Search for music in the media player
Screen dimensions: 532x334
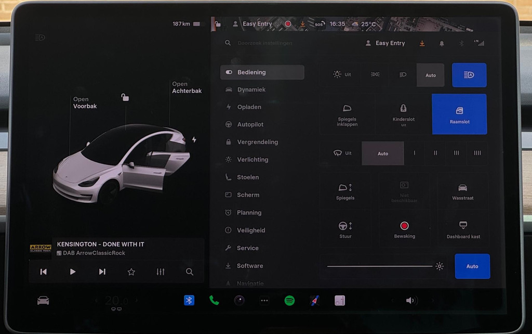190,272
